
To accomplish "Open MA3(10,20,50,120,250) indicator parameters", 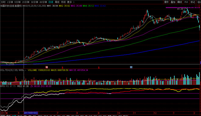I will point(34,6).
